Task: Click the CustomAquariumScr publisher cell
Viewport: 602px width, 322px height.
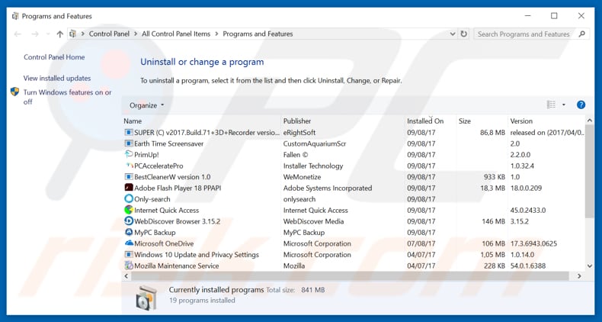Action: pyautogui.click(x=315, y=143)
